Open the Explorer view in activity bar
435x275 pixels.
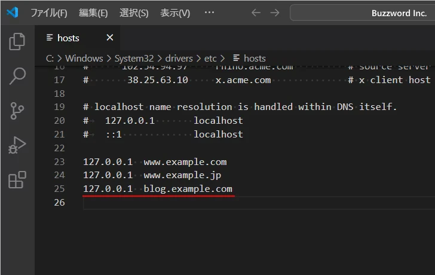click(17, 41)
